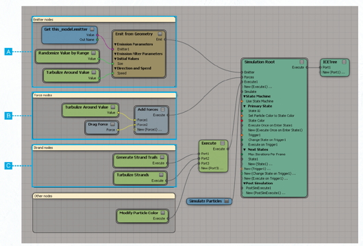Click the PostSimExecute1 port
Viewport: 363px width, 246px height.
click(242, 188)
